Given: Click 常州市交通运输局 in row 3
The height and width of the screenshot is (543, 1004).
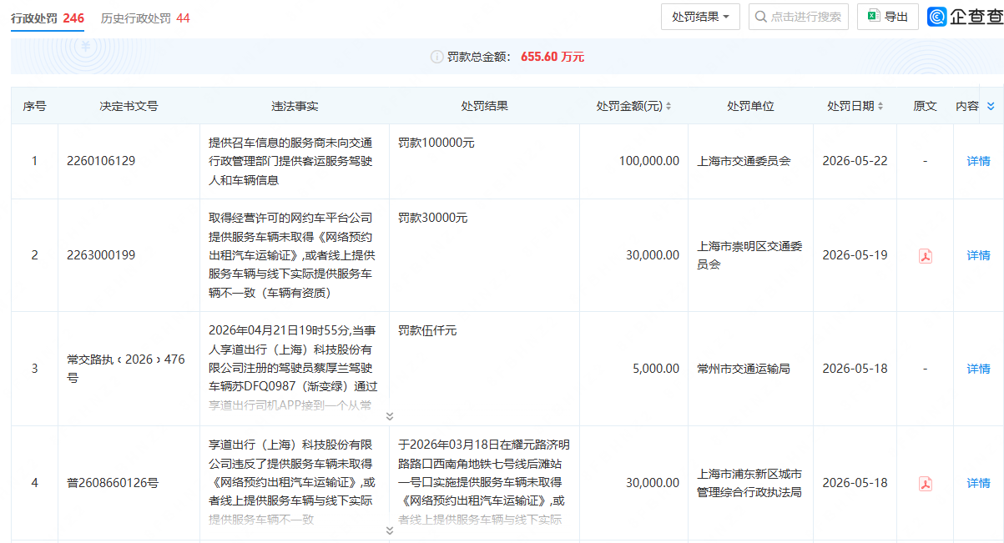Looking at the screenshot, I should click(x=744, y=369).
